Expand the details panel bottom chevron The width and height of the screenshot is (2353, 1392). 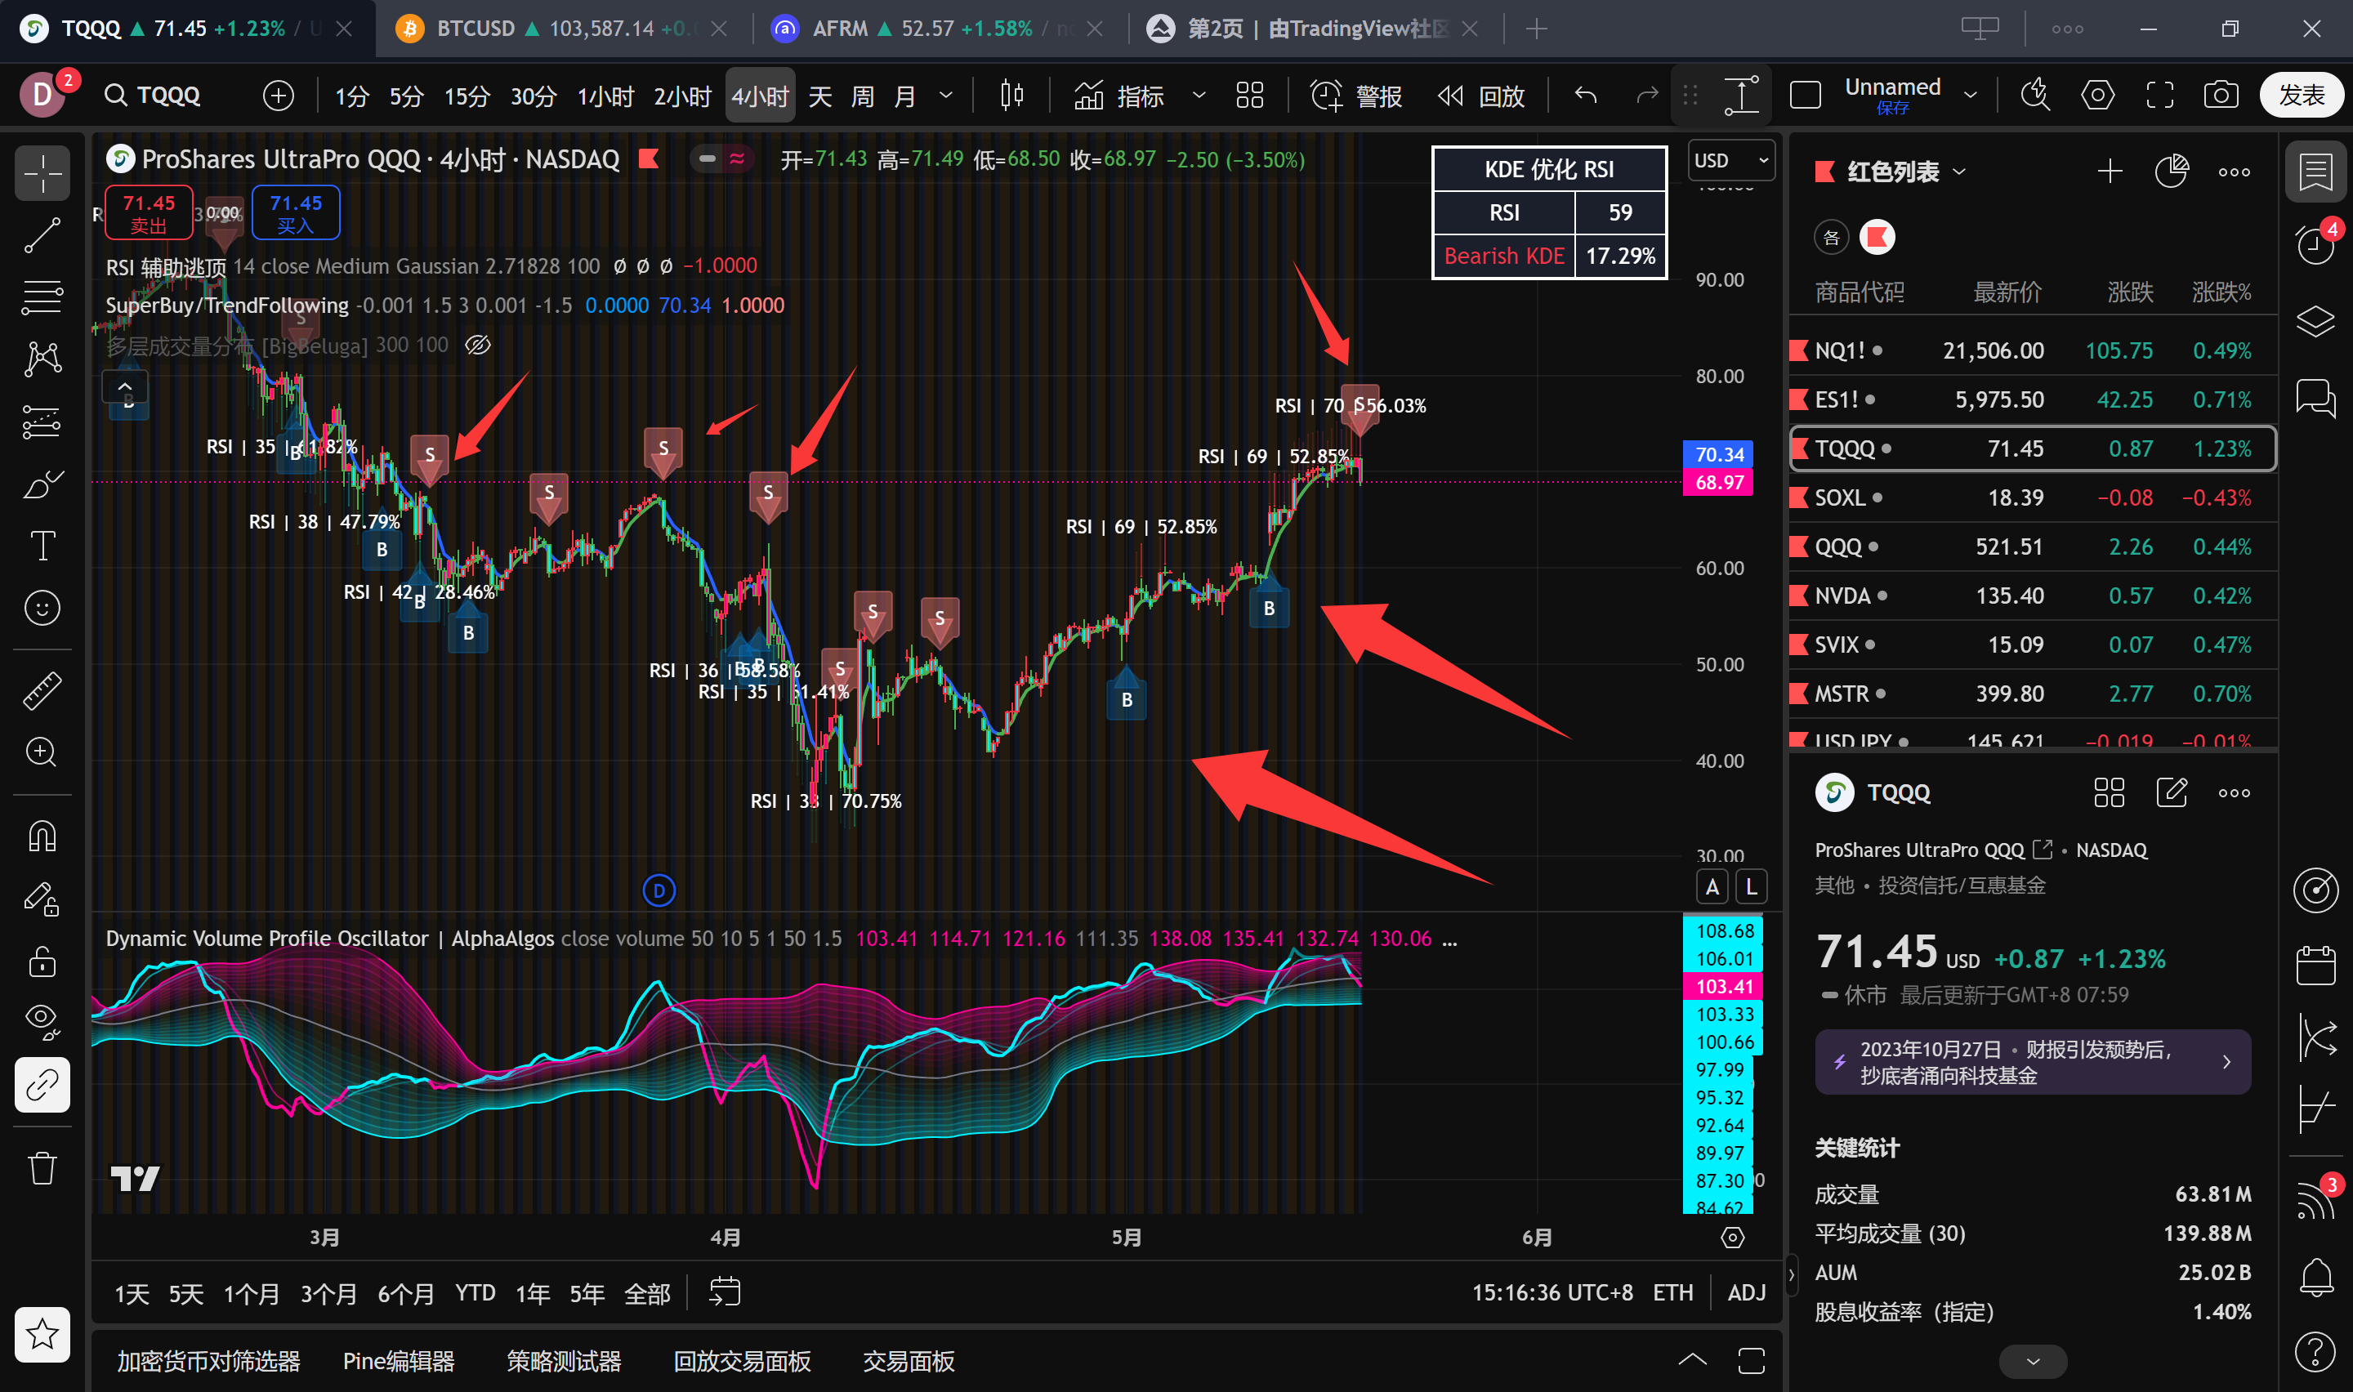[x=2034, y=1361]
